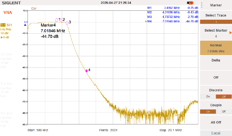The width and height of the screenshot is (232, 136).
Task: Click the Couple label in marker menu
Action: click(x=216, y=105)
